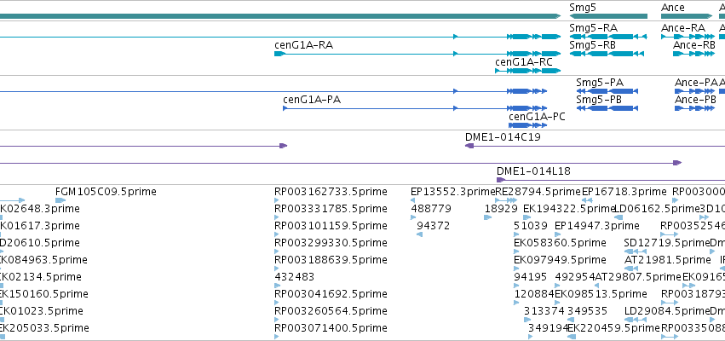Click the Smg5 gene arrow glyph
Screen dimensions: 725x341
coord(608,16)
